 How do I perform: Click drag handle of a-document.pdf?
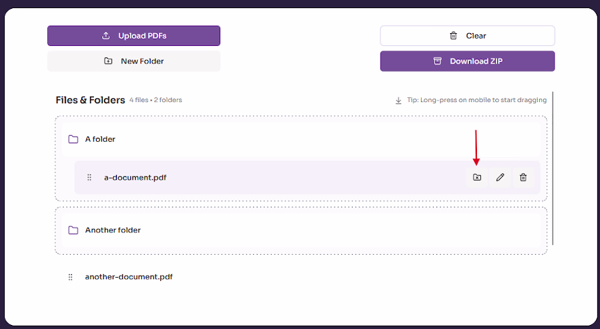pos(89,178)
